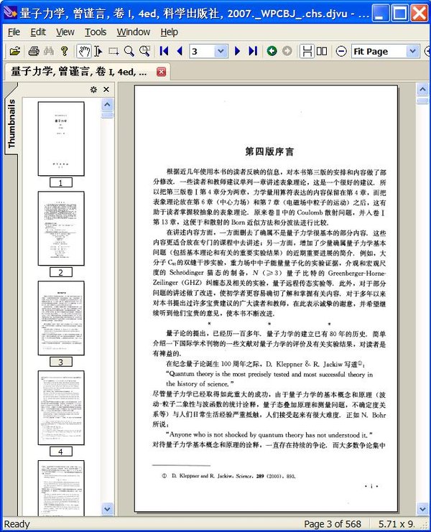Click the page number label 2
431x532 pixels.
(x=61, y=272)
